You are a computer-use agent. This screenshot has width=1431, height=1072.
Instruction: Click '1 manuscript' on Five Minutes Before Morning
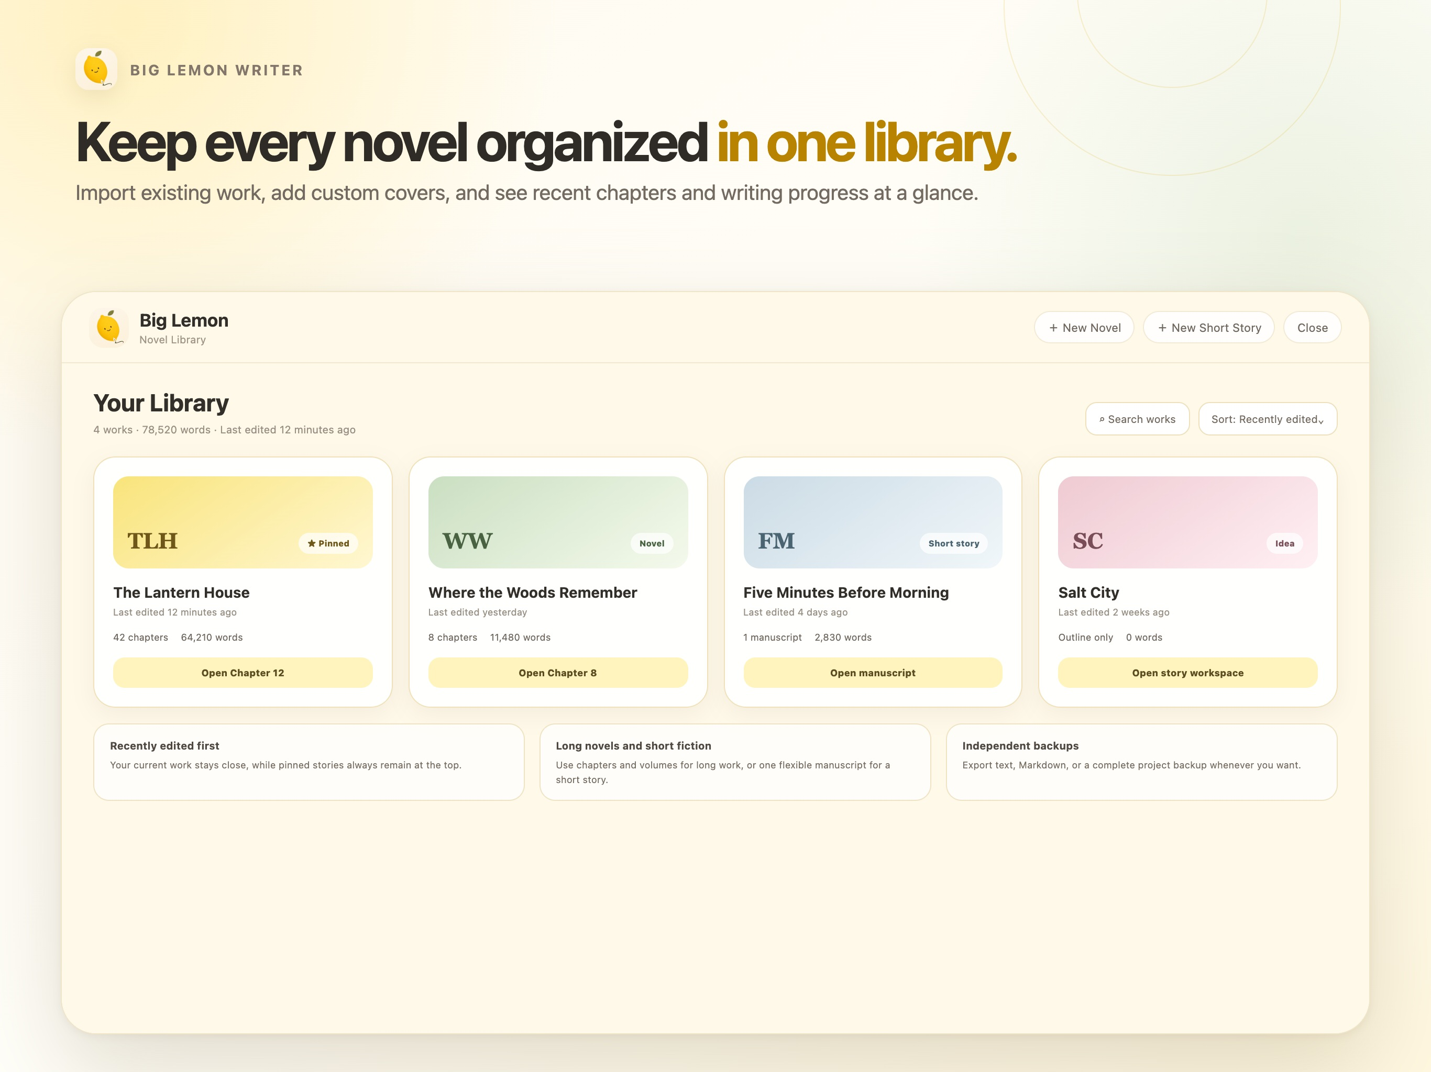(773, 637)
